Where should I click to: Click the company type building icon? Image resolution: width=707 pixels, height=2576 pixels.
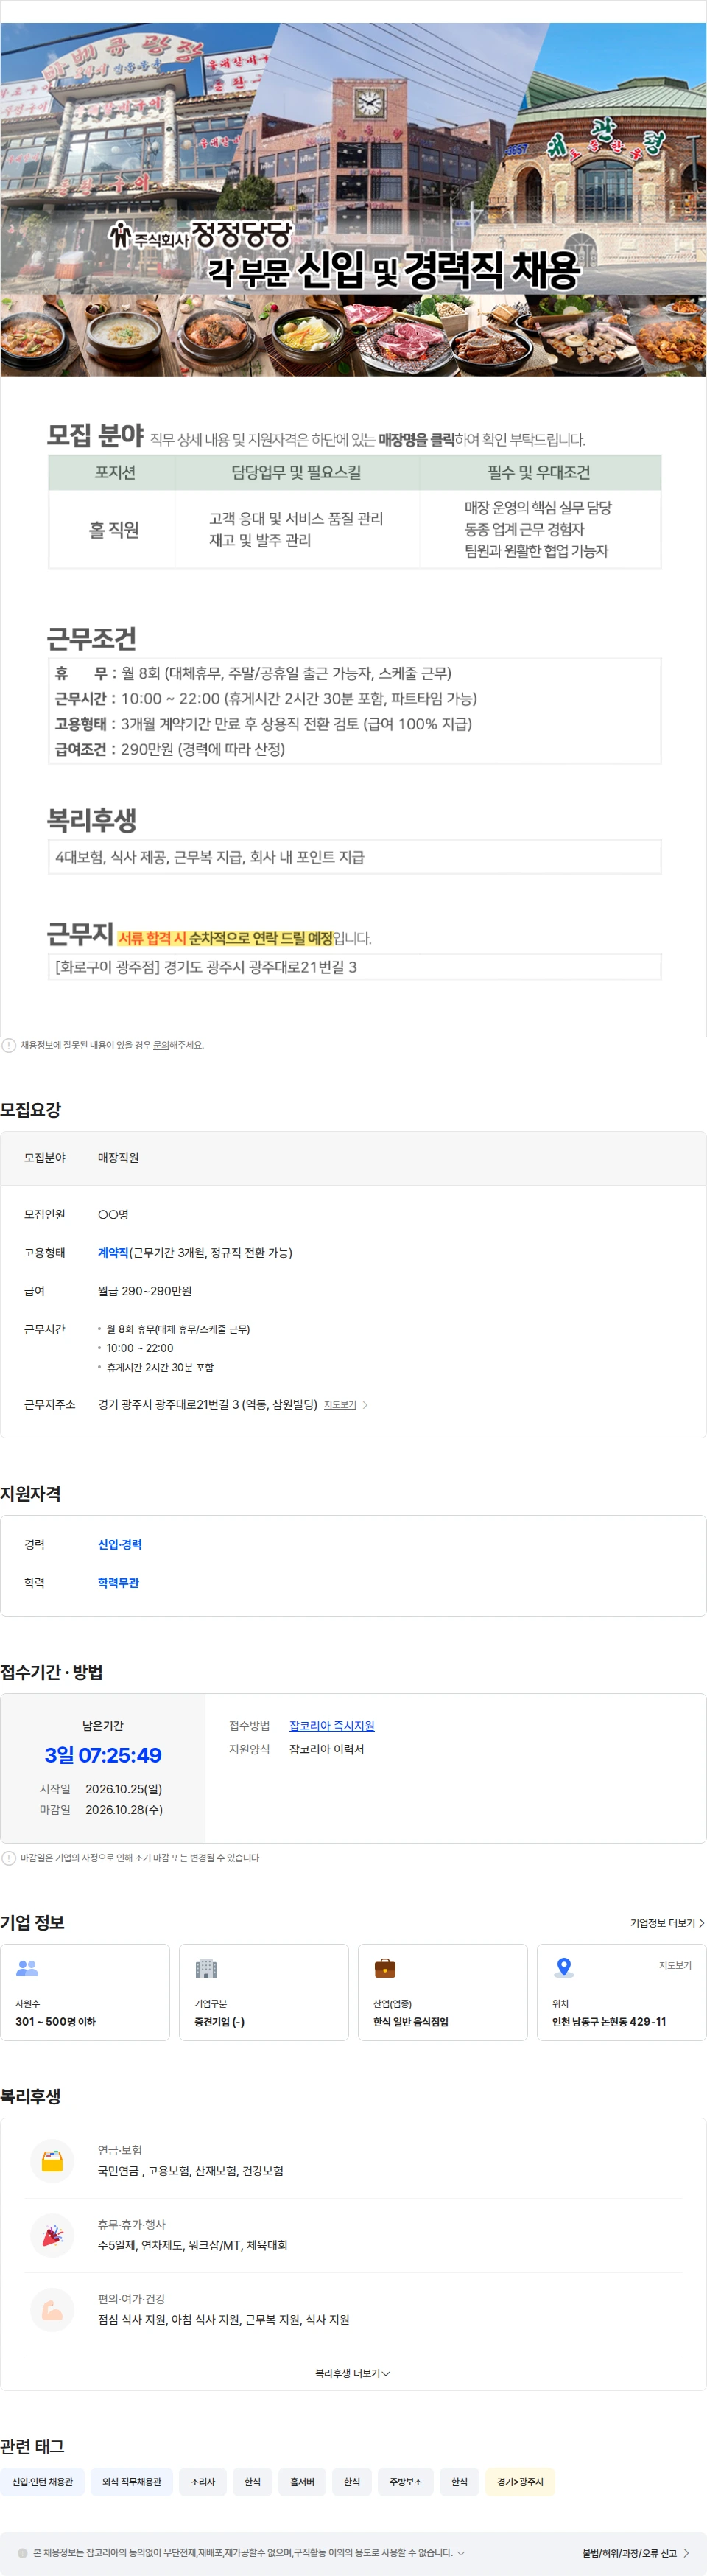click(206, 1967)
